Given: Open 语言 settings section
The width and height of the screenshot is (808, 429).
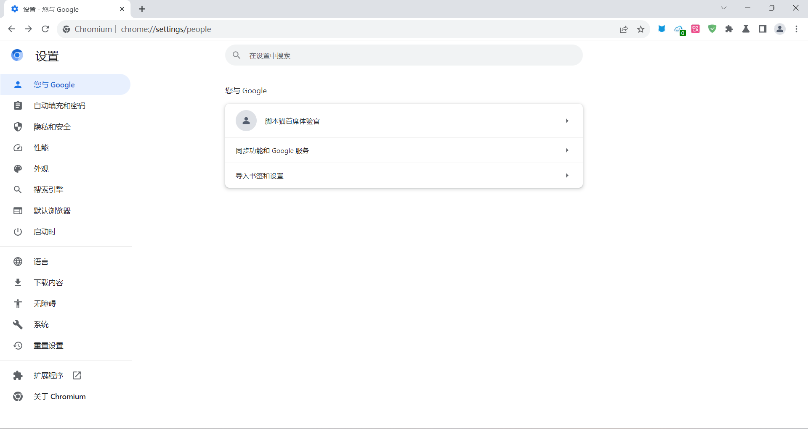Looking at the screenshot, I should click(x=65, y=261).
